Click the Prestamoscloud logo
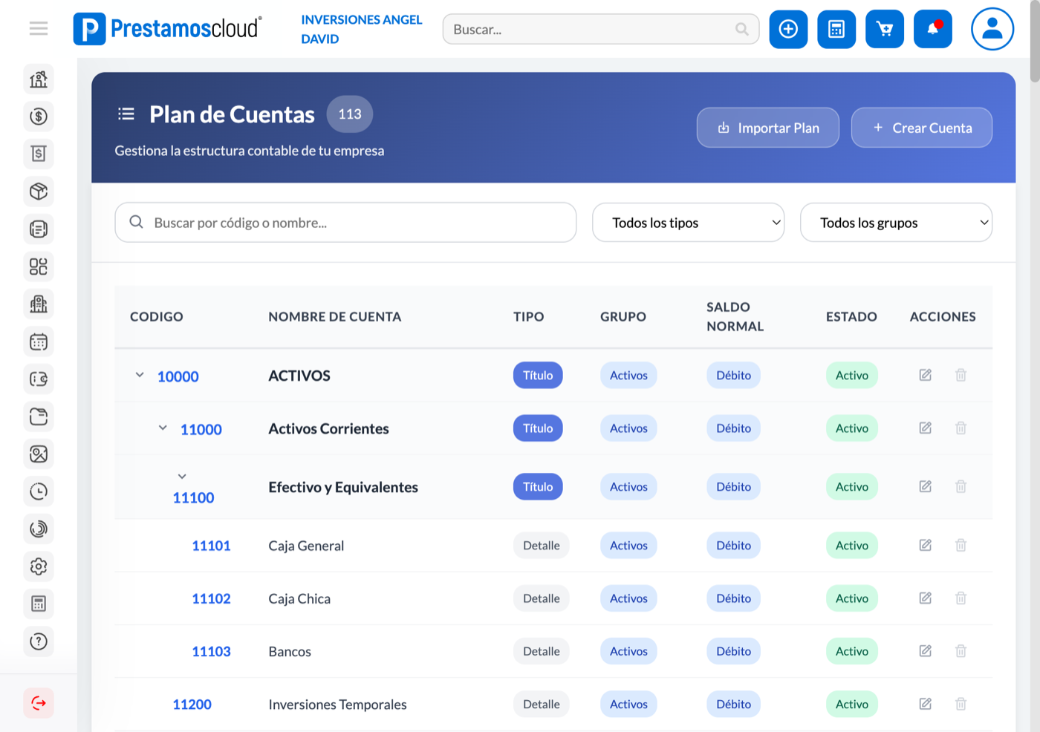Viewport: 1040px width, 732px height. pyautogui.click(x=168, y=29)
